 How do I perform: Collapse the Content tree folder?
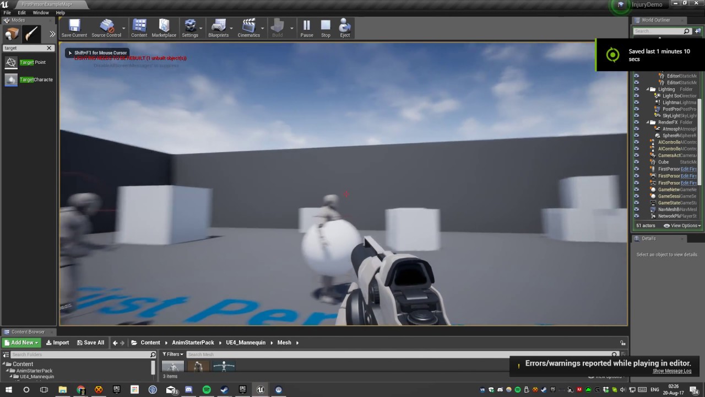pyautogui.click(x=4, y=364)
